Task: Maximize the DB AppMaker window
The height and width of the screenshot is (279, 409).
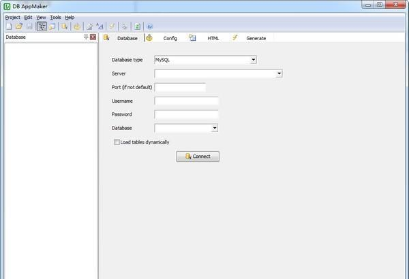Action: [x=380, y=5]
